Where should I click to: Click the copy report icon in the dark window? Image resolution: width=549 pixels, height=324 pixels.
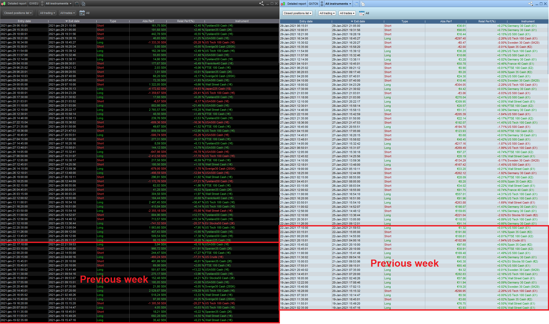click(x=83, y=3)
